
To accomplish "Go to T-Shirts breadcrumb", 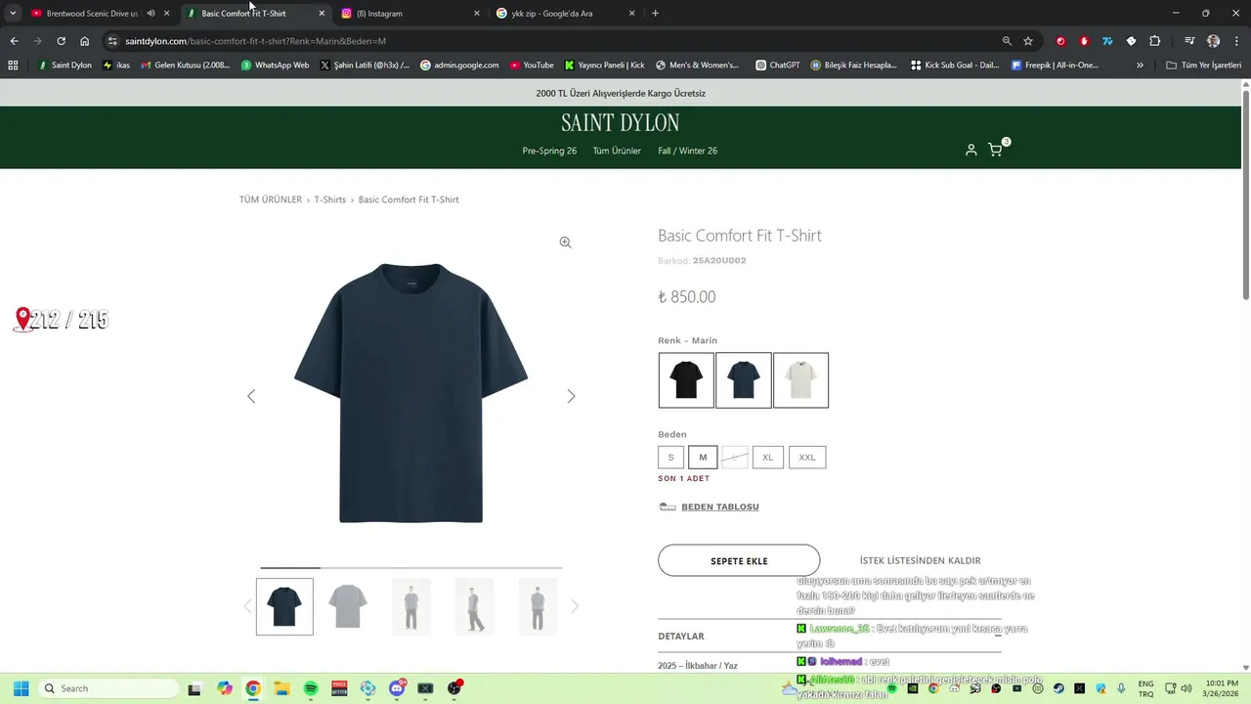I will (330, 199).
